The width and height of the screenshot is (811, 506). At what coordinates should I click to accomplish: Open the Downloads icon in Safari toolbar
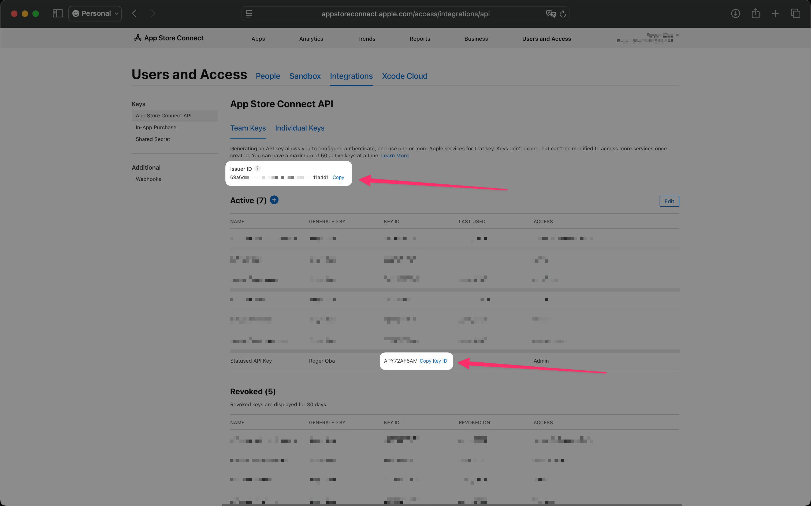735,13
